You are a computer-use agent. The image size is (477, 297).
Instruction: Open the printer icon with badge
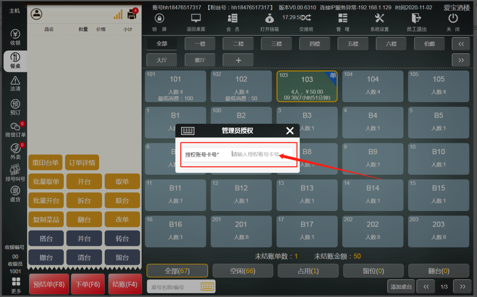(x=132, y=15)
